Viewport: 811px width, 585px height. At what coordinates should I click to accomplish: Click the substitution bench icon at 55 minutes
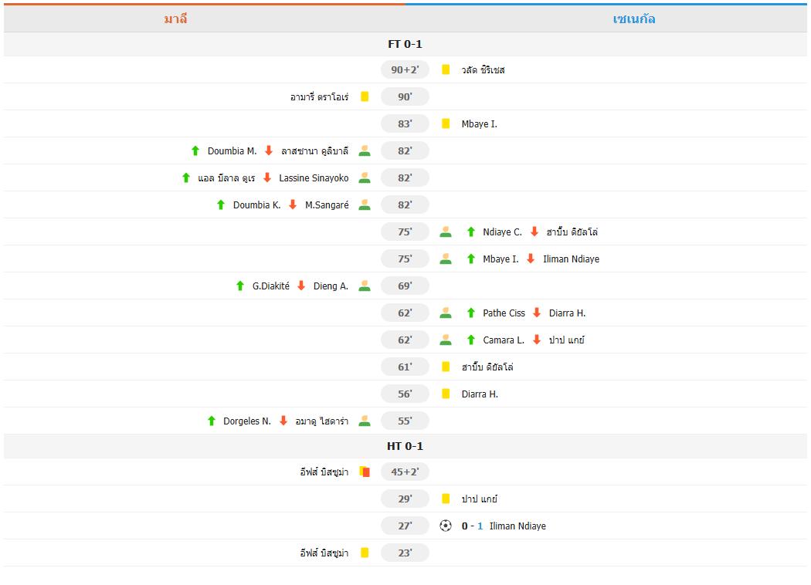pos(364,421)
